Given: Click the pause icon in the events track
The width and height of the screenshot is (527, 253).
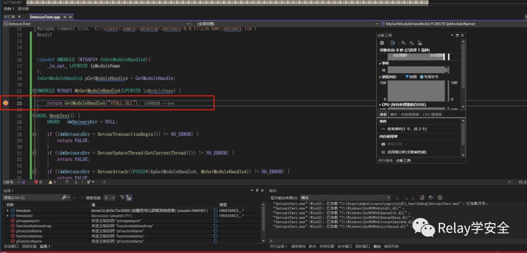Looking at the screenshot, I should coord(383,70).
